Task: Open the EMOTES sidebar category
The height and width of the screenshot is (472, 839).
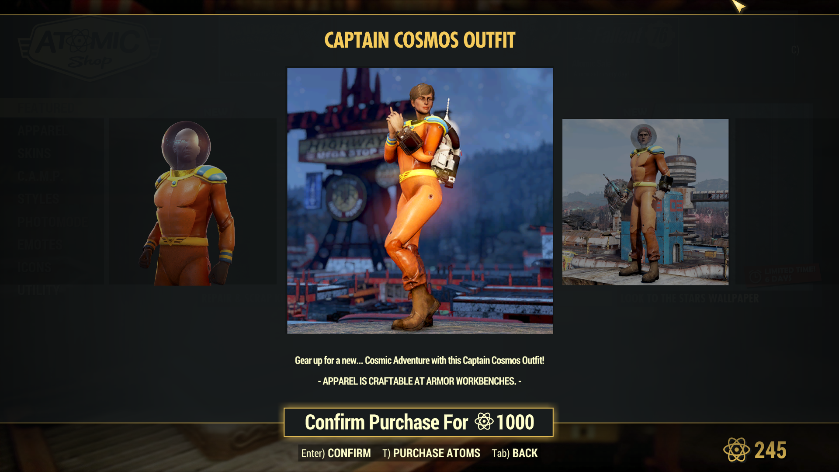Action: click(40, 244)
